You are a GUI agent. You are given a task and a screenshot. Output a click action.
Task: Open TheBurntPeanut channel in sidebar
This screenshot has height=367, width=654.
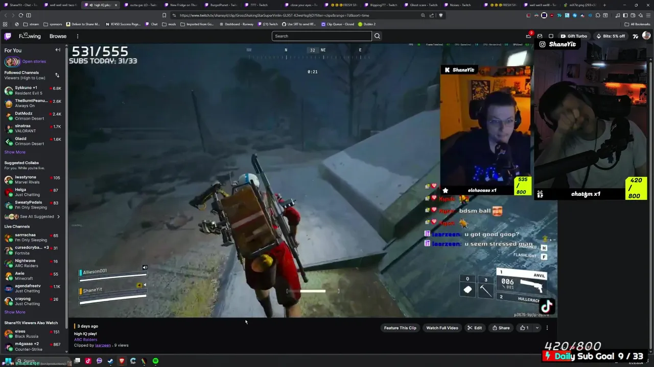(32, 103)
